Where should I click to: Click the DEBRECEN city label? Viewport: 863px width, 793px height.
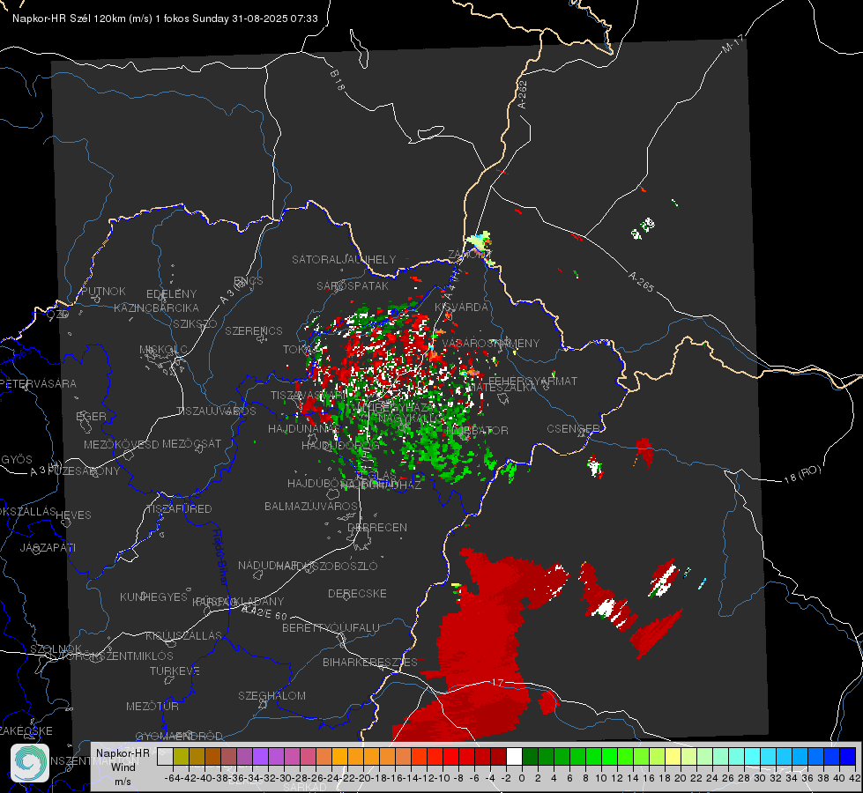click(377, 527)
